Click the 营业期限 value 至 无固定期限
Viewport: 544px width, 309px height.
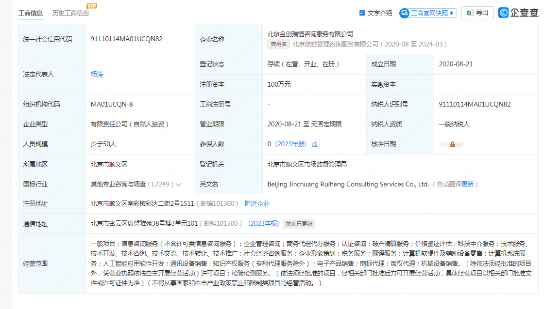305,124
